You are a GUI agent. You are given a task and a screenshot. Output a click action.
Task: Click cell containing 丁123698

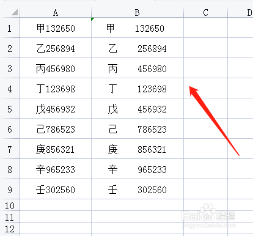[x=56, y=88]
